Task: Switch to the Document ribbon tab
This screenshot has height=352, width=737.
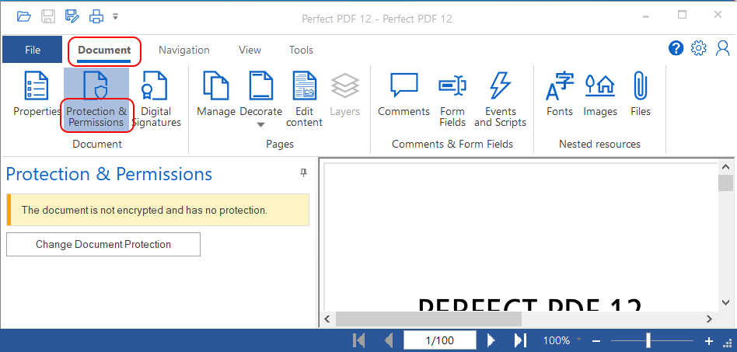Action: pyautogui.click(x=104, y=50)
